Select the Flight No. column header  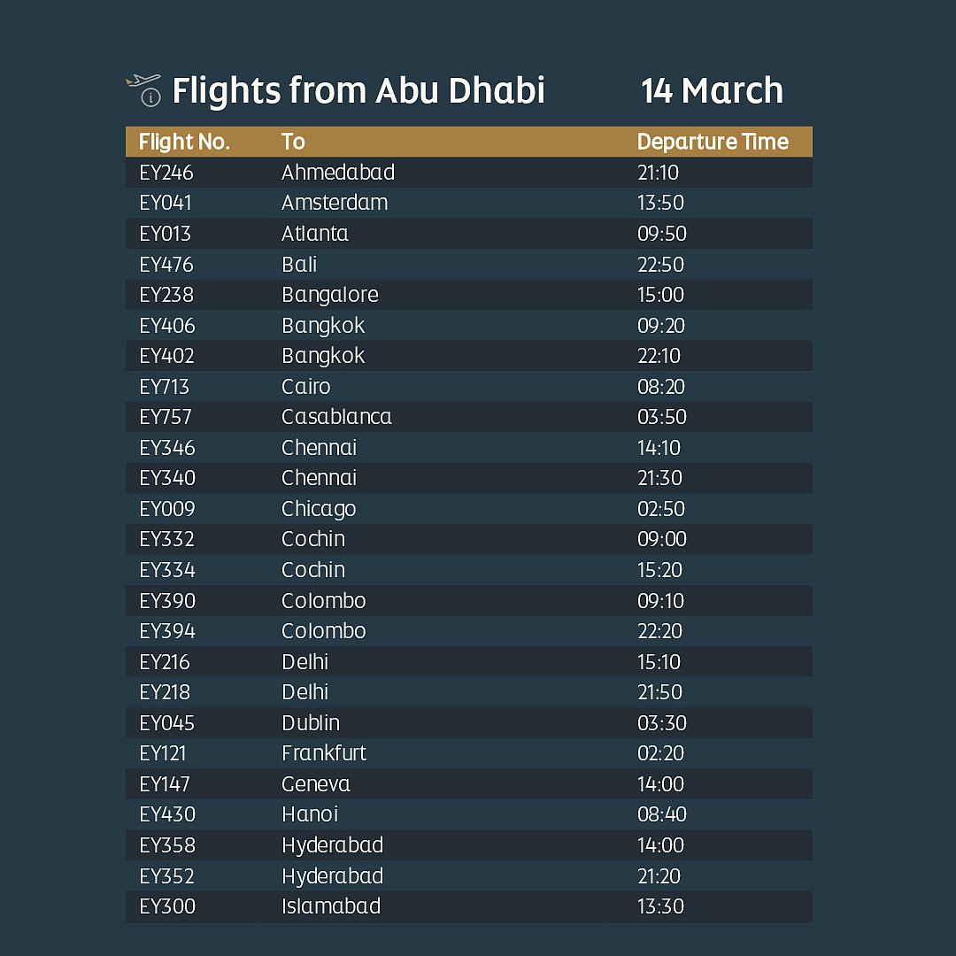click(x=184, y=142)
